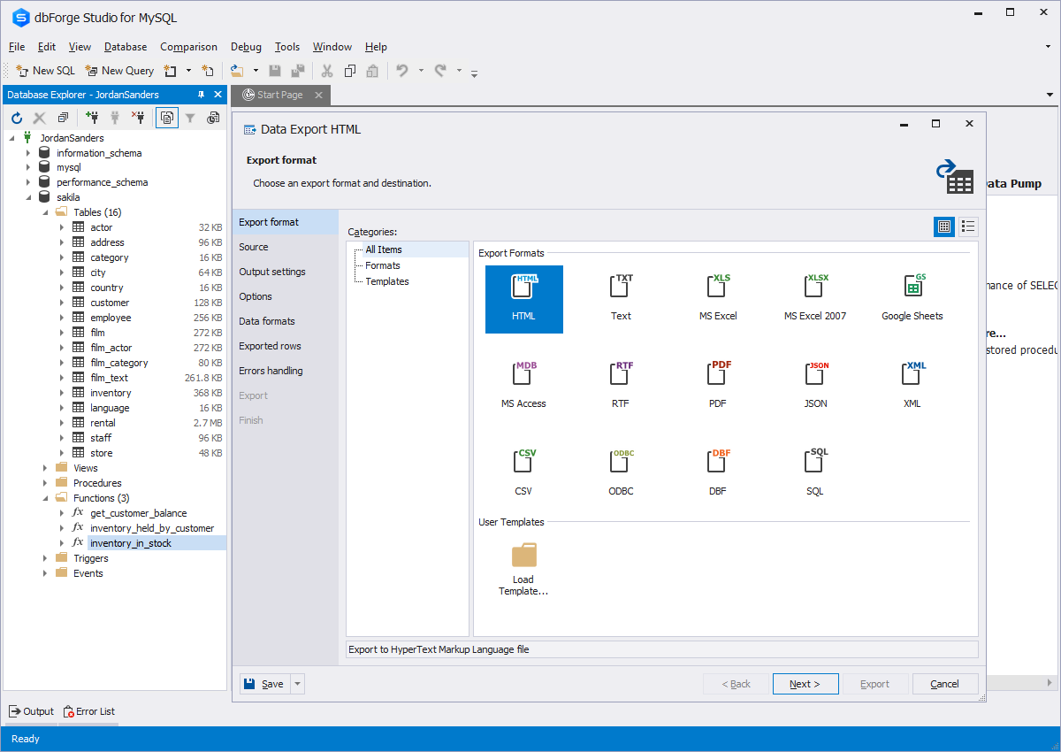The height and width of the screenshot is (752, 1061).
Task: Choose the Text export format icon
Action: point(621,286)
